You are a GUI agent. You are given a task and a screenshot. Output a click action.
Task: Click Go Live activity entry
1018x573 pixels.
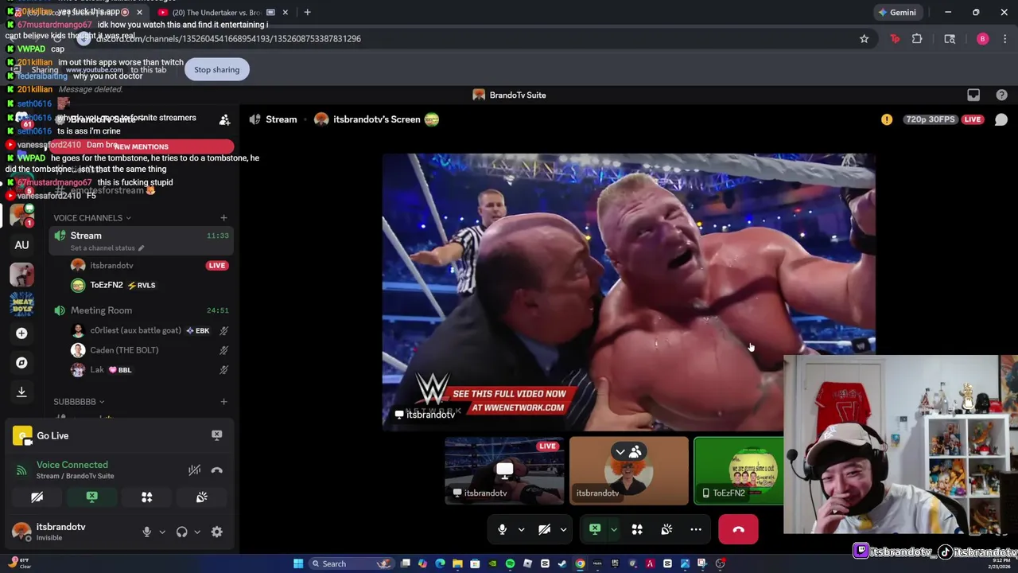(52, 435)
